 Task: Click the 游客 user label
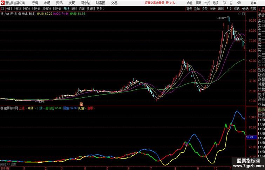[x=253, y=3]
